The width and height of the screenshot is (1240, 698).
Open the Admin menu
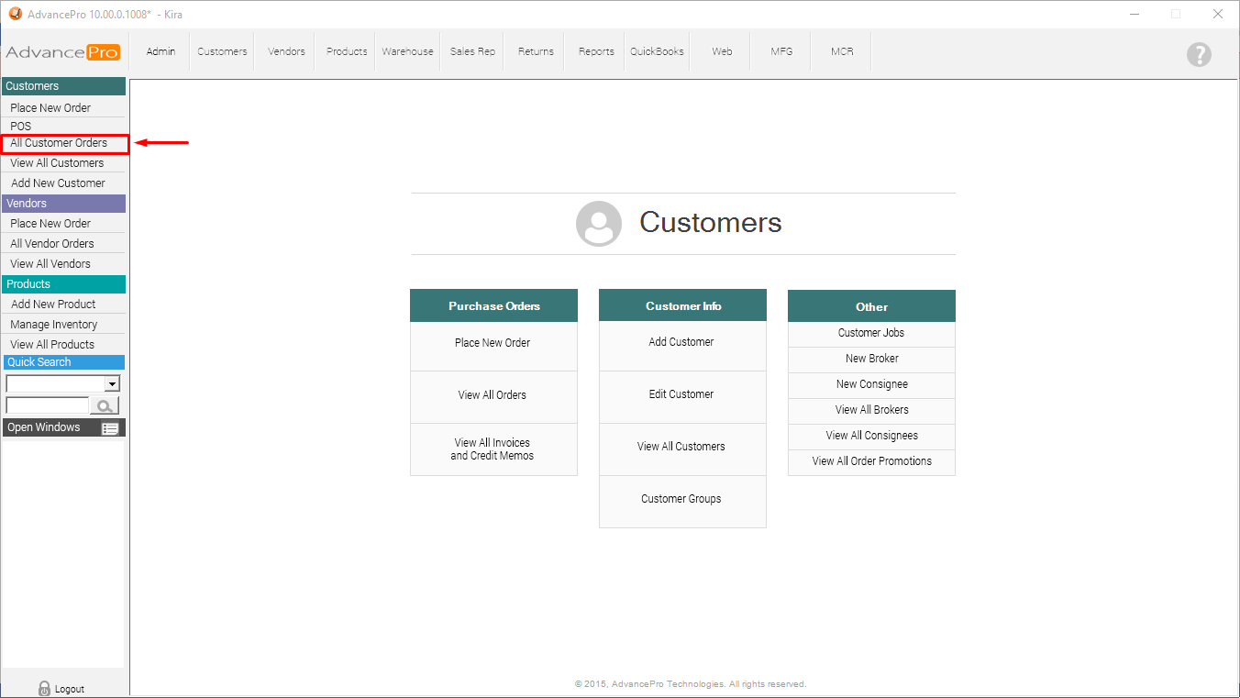point(161,51)
